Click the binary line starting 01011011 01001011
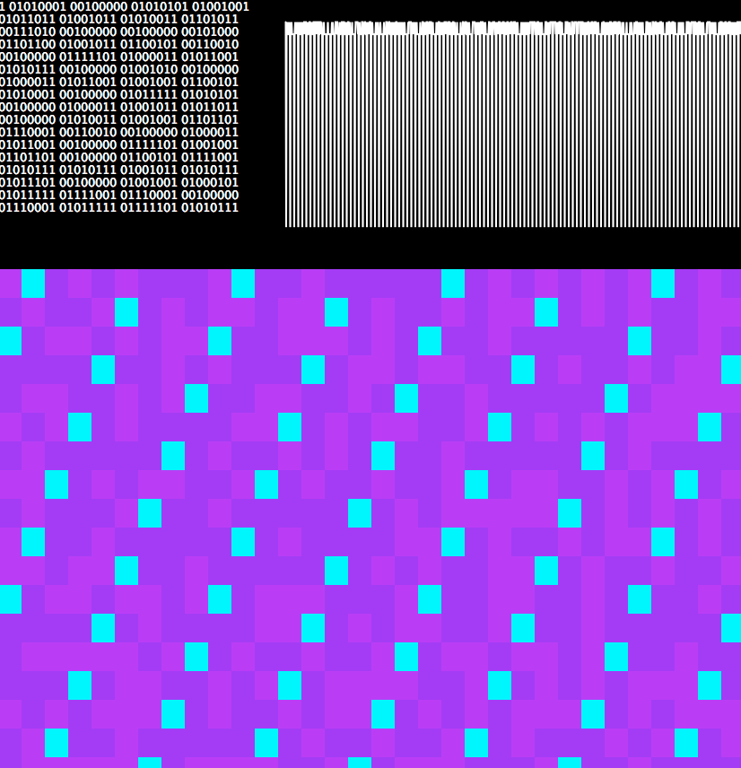Screen dimensions: 741x768 tap(119, 19)
